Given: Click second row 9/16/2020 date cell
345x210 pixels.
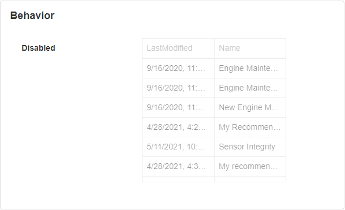Looking at the screenshot, I should pos(178,88).
